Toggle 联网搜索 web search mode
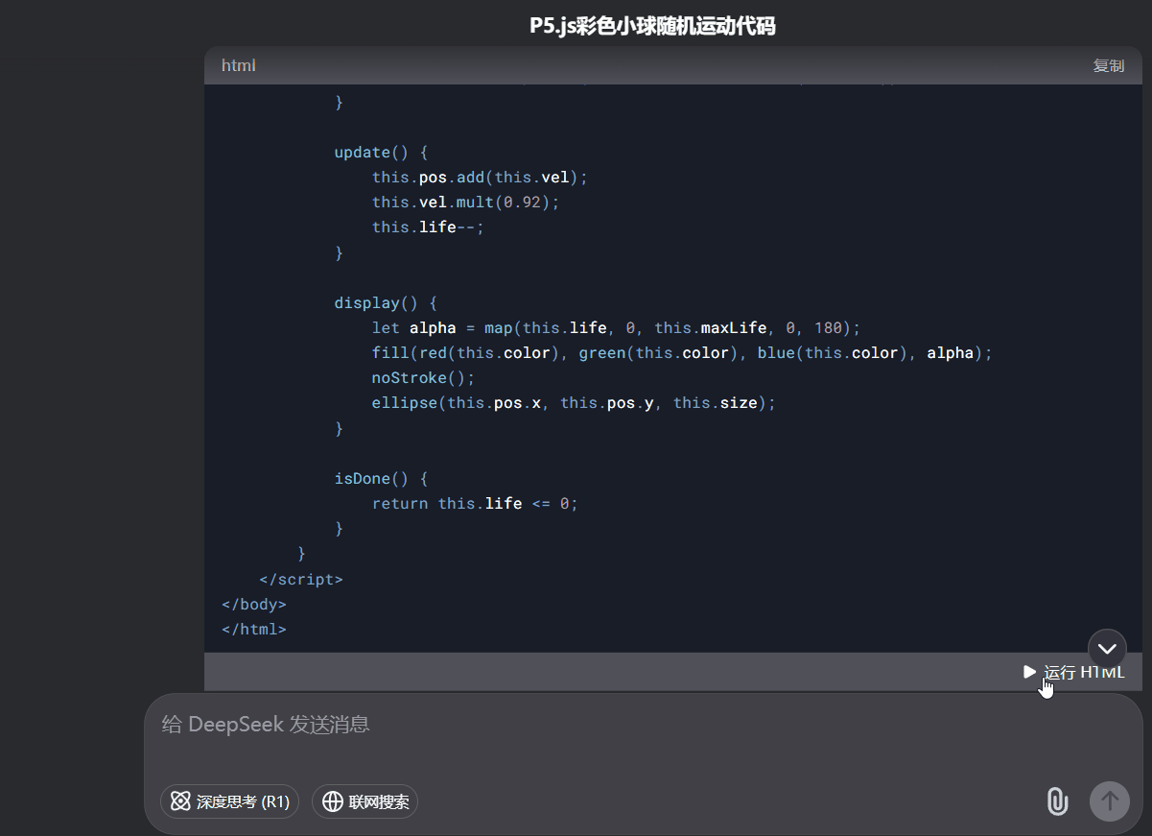 coord(364,801)
